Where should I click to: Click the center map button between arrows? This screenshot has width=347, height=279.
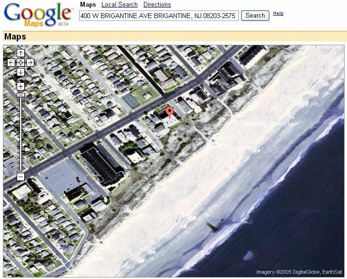tap(20, 62)
